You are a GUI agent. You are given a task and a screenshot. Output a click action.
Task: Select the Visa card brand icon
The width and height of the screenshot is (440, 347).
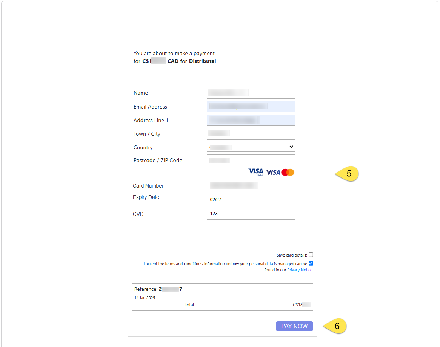[272, 172]
